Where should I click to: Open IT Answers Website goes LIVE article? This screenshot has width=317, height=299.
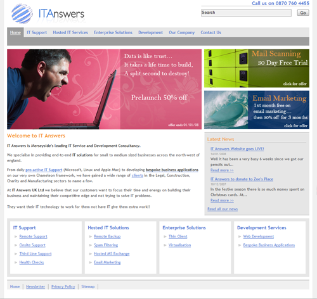click(x=237, y=149)
